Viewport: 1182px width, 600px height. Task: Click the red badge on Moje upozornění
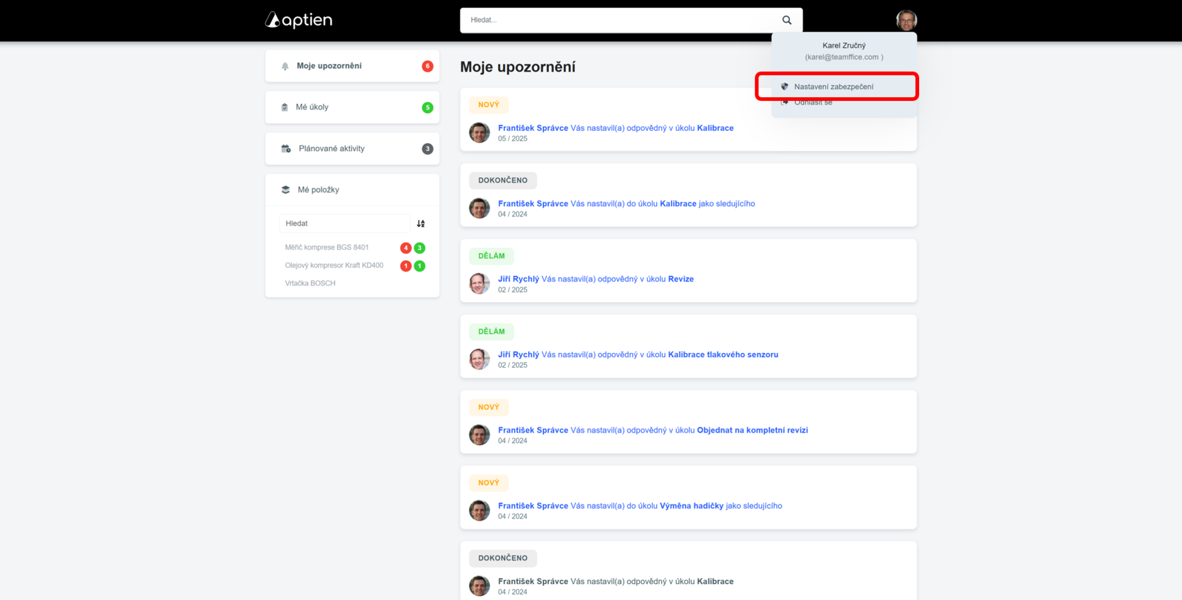point(427,66)
